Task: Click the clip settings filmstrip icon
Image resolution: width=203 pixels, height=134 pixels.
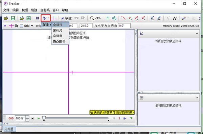Action: [x=38, y=18]
